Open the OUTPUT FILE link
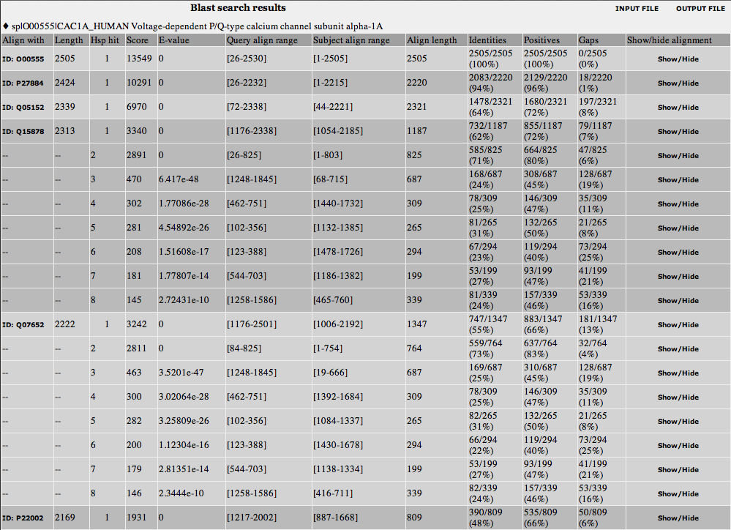731x530 pixels. 700,9
